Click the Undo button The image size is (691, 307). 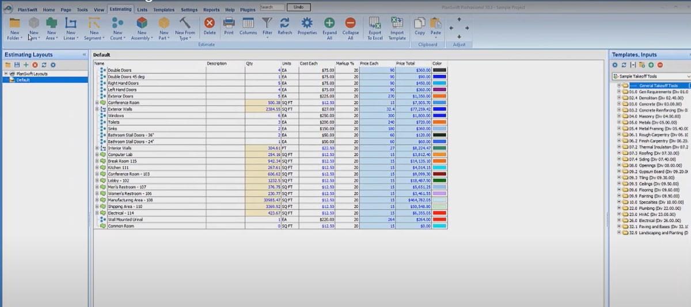pyautogui.click(x=298, y=7)
